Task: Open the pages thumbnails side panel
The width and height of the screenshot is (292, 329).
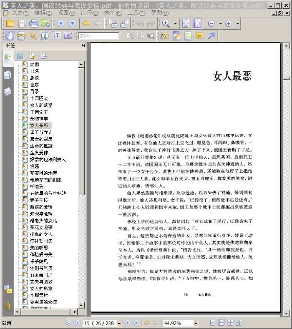Action: (7, 75)
